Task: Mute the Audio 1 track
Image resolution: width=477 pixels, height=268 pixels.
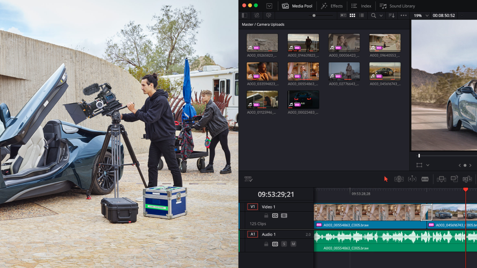Action: coord(293,244)
